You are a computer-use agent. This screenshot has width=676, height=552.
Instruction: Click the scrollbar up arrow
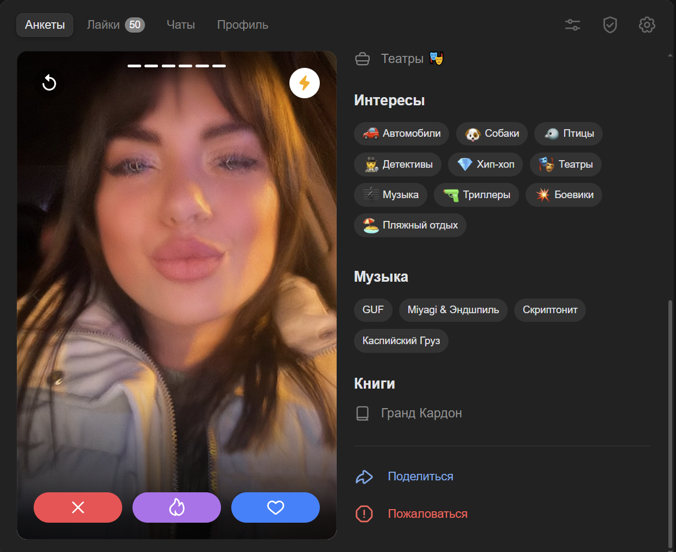coord(670,55)
